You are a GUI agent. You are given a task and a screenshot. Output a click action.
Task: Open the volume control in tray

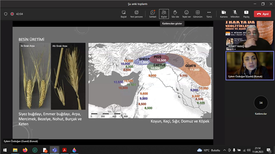point(249,150)
